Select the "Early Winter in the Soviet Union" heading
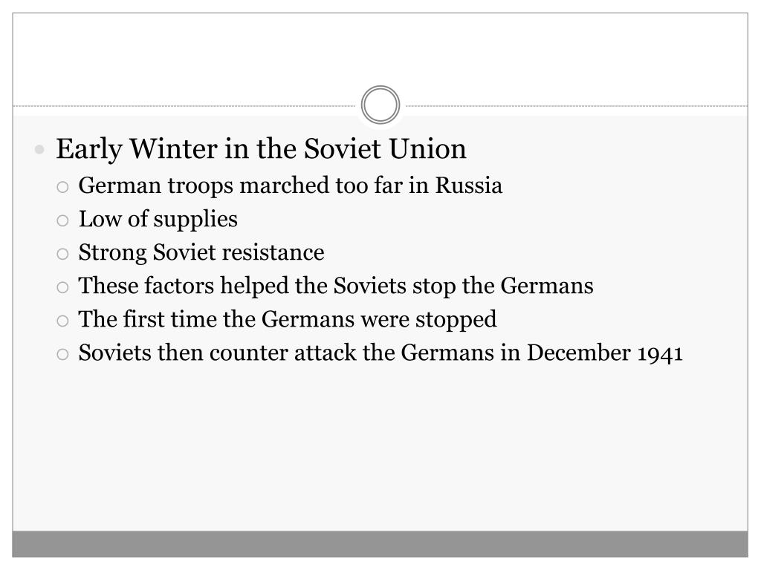Screen dimensions: 761x570 click(261, 149)
